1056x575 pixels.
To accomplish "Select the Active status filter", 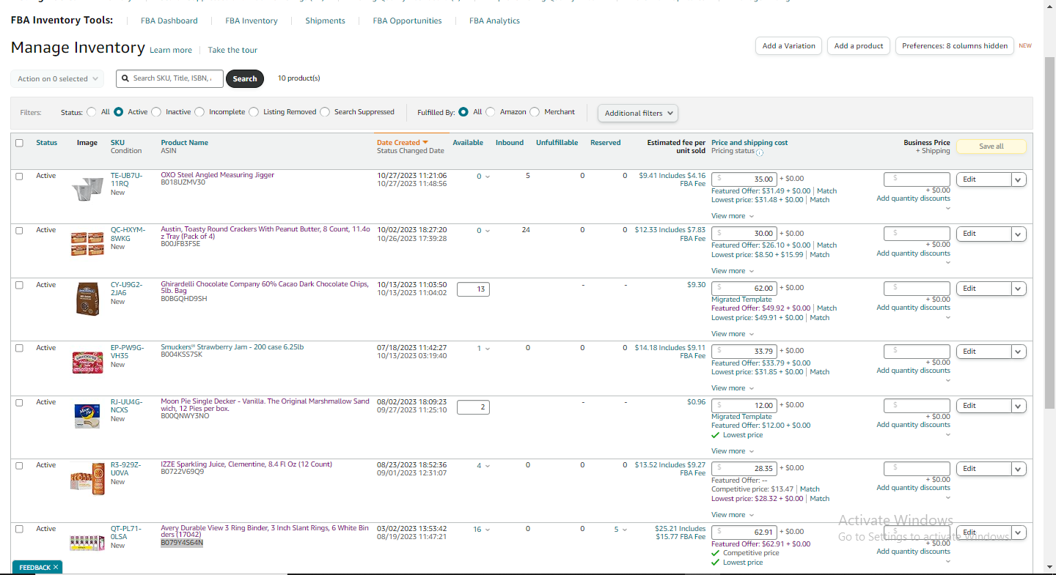I will [x=118, y=112].
